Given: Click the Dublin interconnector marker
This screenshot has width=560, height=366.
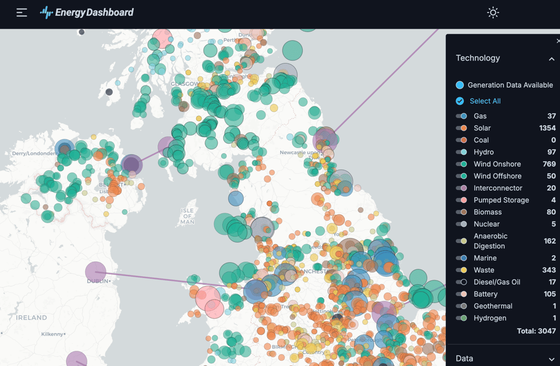Looking at the screenshot, I should [x=96, y=272].
